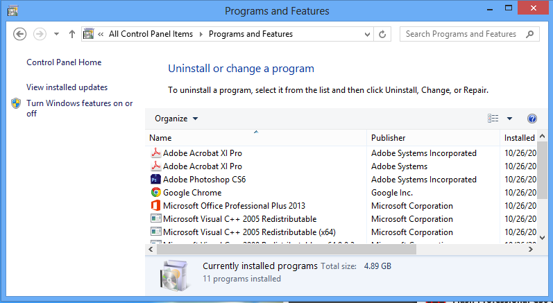The width and height of the screenshot is (553, 303).
Task: Click the Control Panel icon in address bar
Action: coord(89,34)
